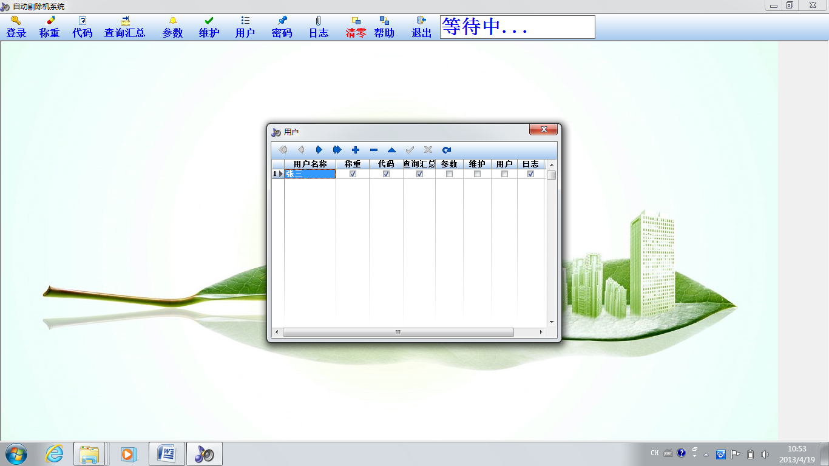Uncheck 称重 permission for 张三
Screen dimensions: 829x466
click(353, 174)
